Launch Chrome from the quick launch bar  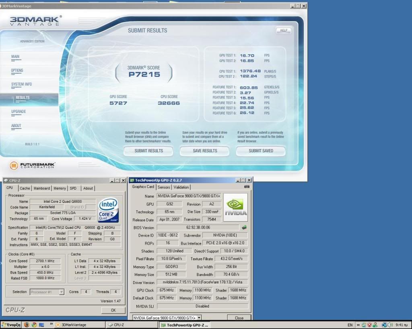[34, 325]
